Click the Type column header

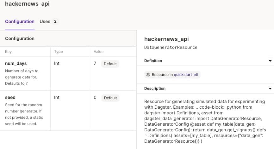[59, 52]
